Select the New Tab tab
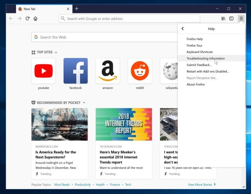251x194 pixels. pyautogui.click(x=44, y=9)
